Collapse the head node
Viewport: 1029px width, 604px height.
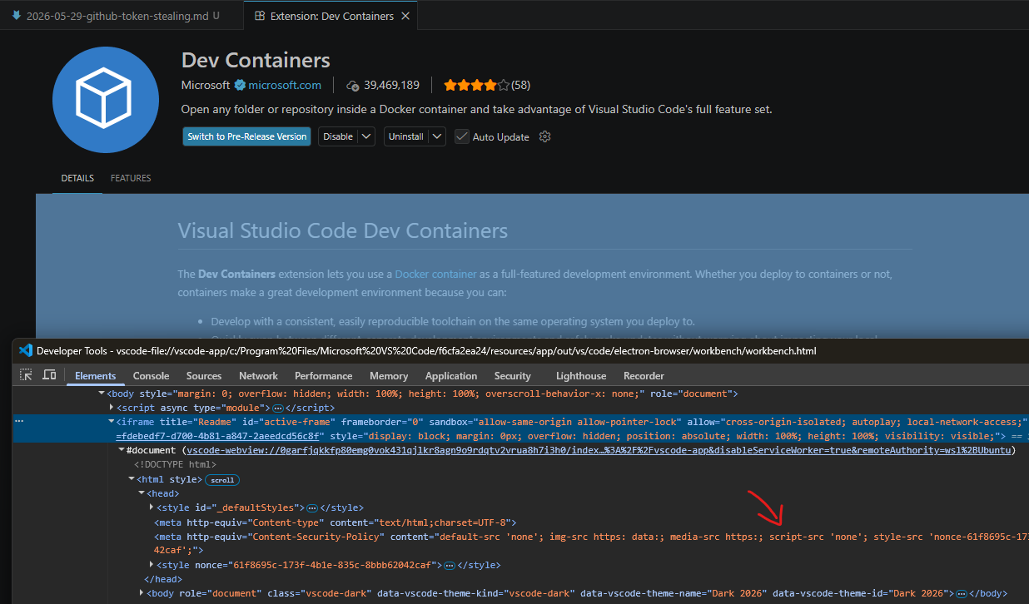[x=142, y=493]
